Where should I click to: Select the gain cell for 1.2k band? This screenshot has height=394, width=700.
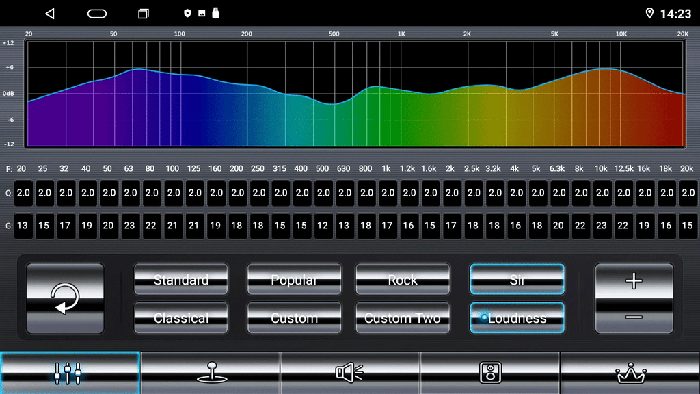[409, 226]
